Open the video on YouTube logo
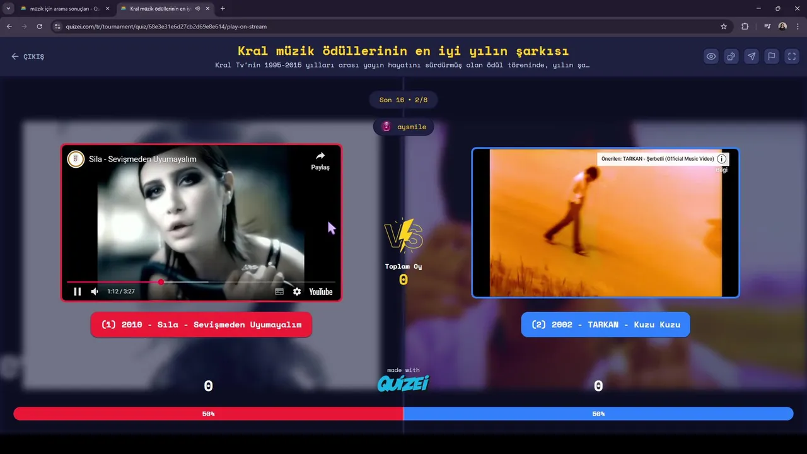The width and height of the screenshot is (807, 454). (x=321, y=291)
